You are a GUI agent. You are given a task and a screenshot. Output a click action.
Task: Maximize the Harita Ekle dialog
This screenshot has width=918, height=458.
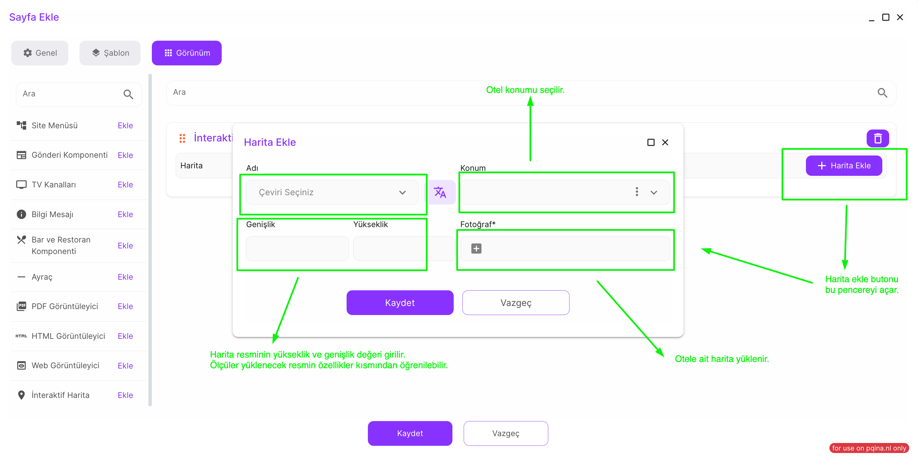[651, 142]
